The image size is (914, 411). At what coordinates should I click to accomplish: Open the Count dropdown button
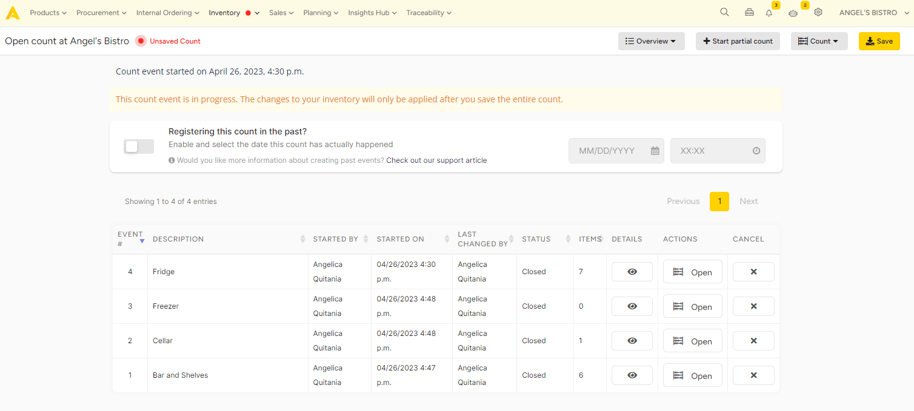[x=819, y=41]
